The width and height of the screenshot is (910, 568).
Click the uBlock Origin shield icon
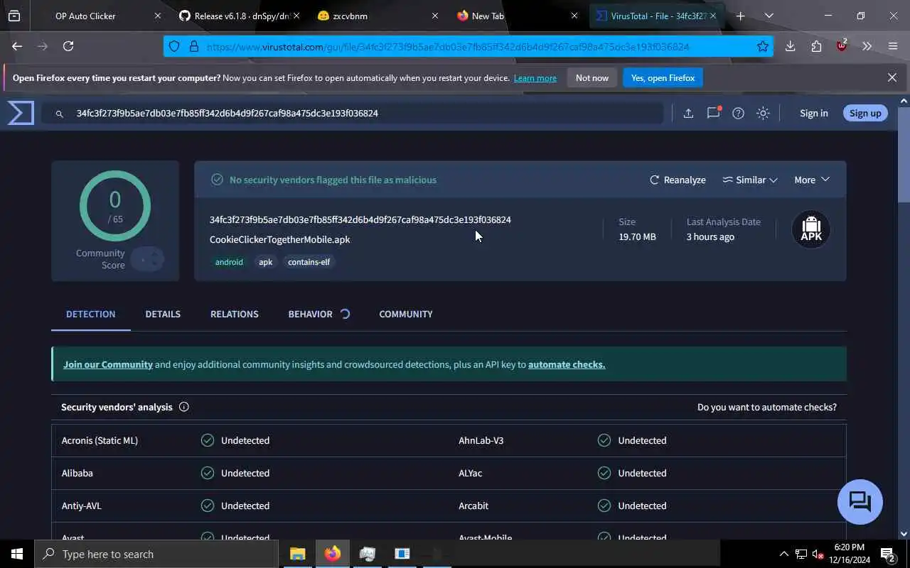842,46
